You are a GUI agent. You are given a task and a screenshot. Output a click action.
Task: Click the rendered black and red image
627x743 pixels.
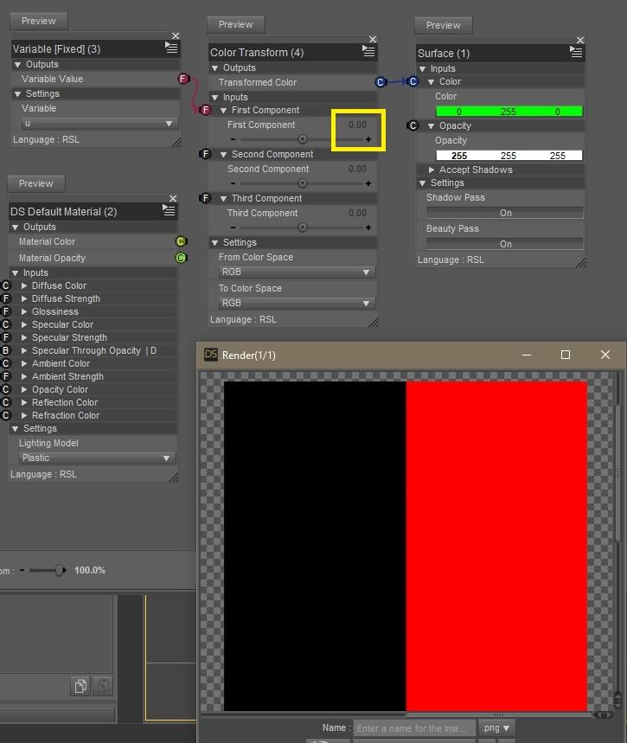[x=406, y=546]
